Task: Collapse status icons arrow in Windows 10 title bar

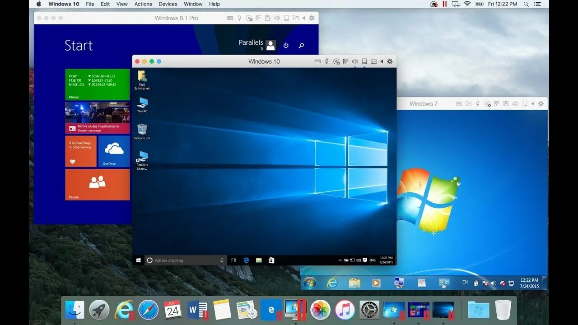Action: (x=382, y=61)
